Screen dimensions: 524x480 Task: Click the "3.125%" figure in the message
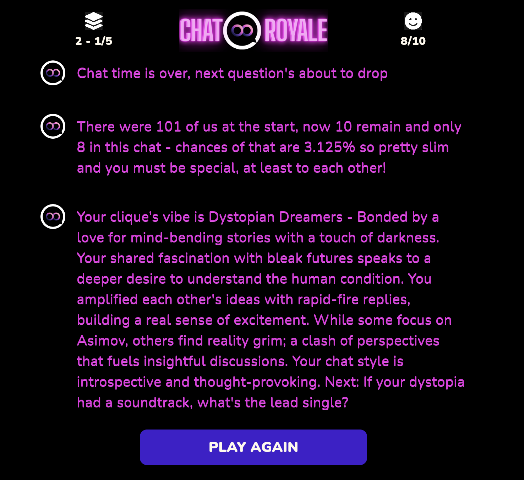point(329,148)
